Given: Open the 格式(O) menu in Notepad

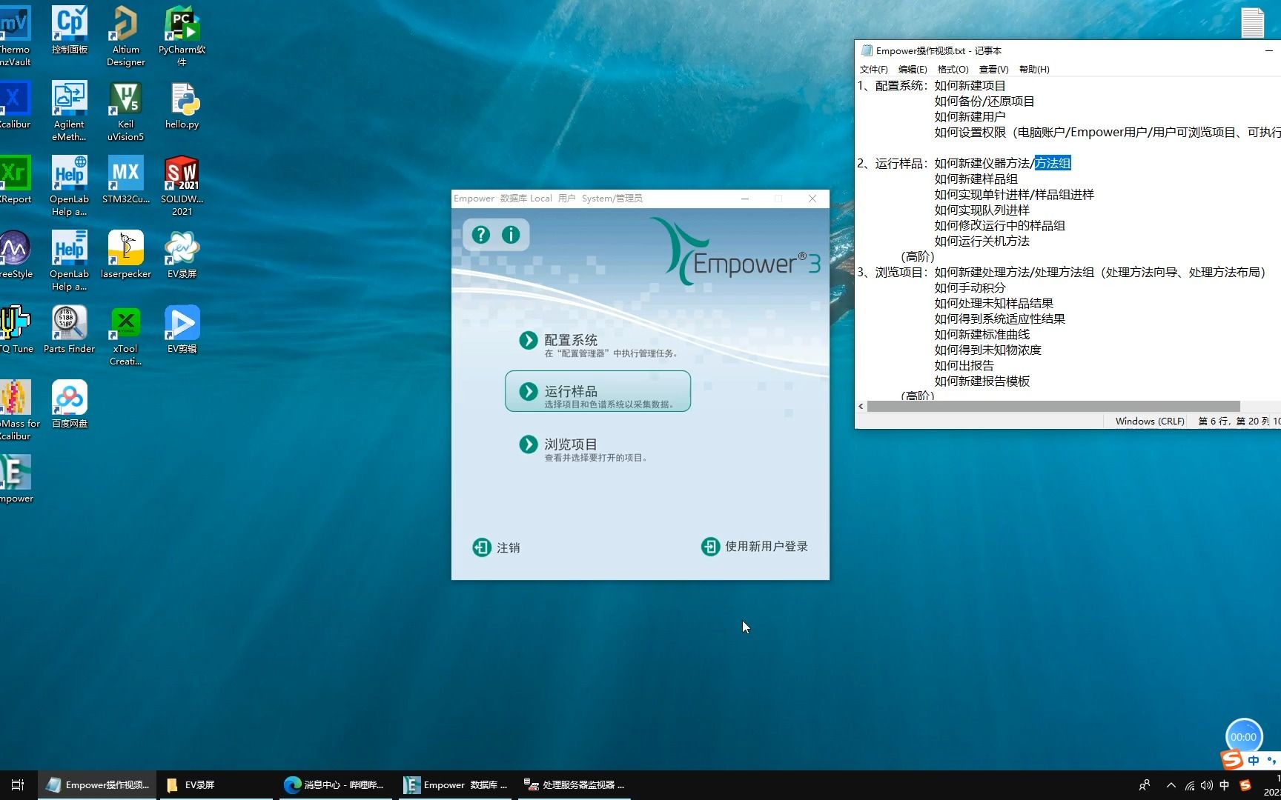Looking at the screenshot, I should click(x=953, y=69).
